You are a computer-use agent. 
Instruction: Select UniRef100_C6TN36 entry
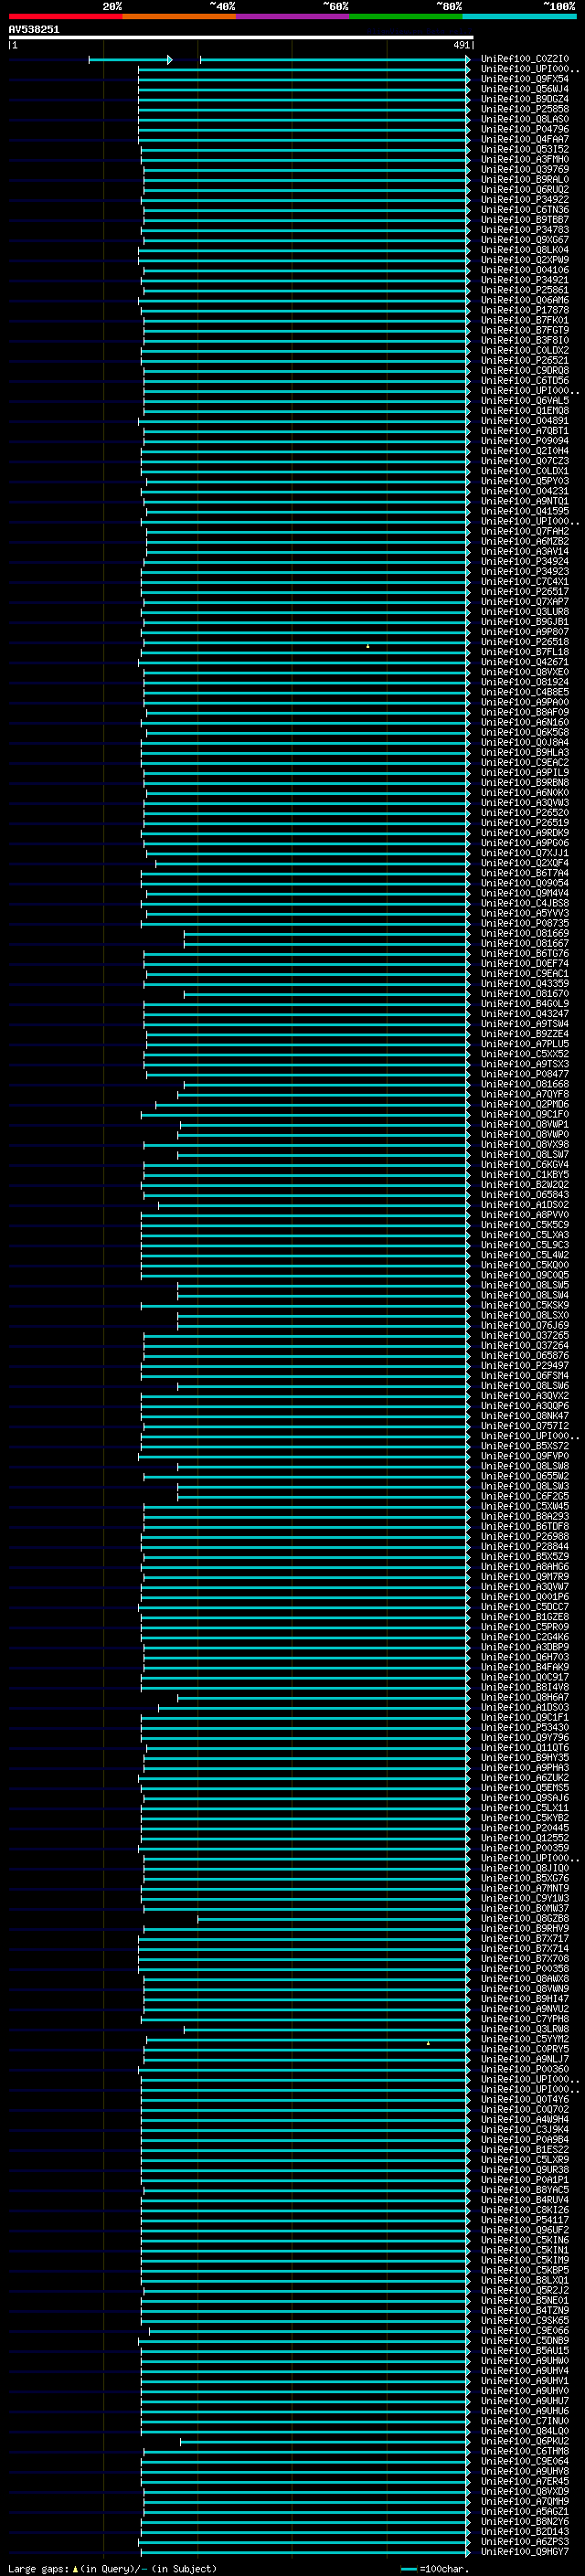click(525, 210)
